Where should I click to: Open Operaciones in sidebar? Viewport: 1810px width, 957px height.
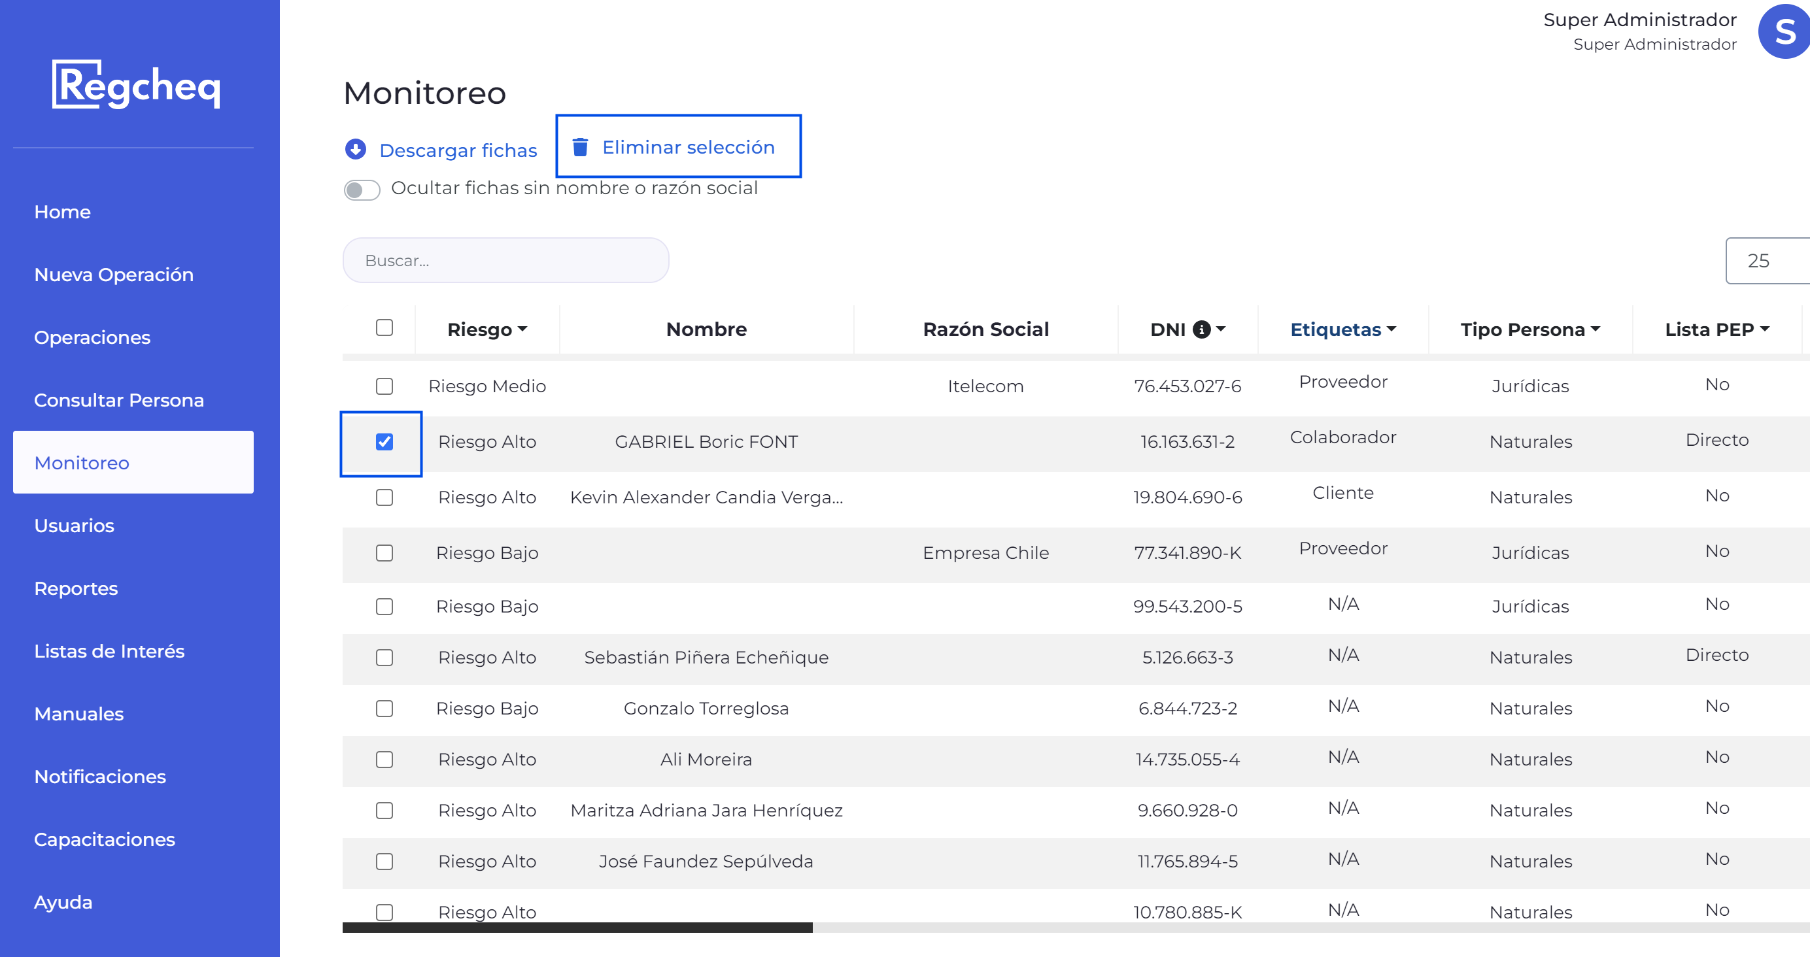pyautogui.click(x=92, y=337)
